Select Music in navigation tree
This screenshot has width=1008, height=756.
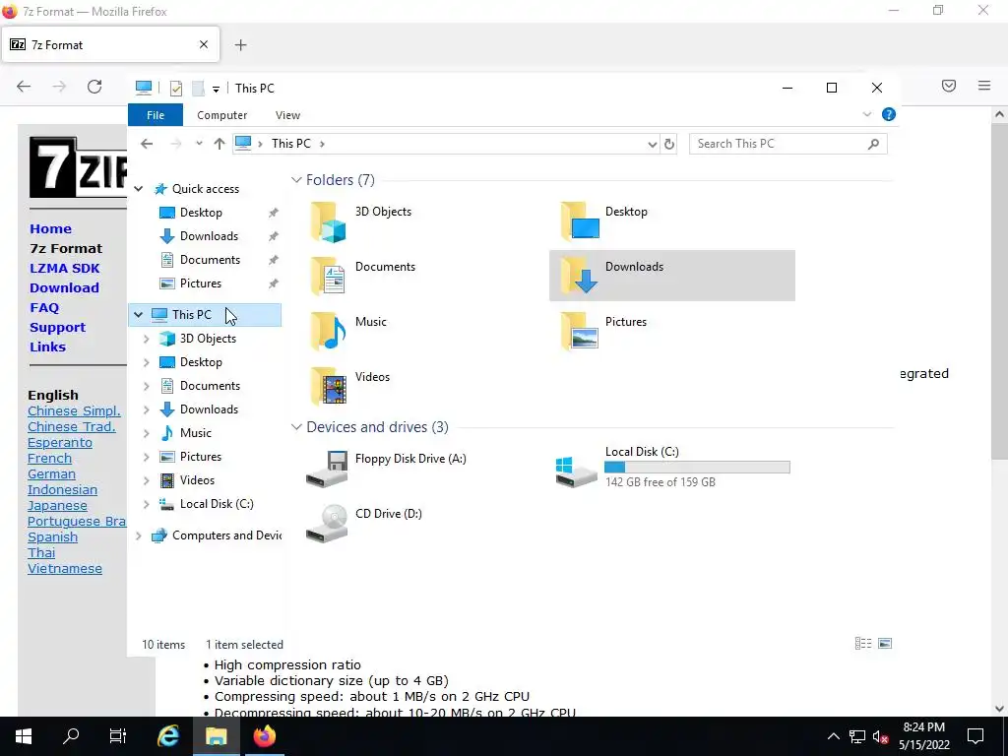coord(196,433)
